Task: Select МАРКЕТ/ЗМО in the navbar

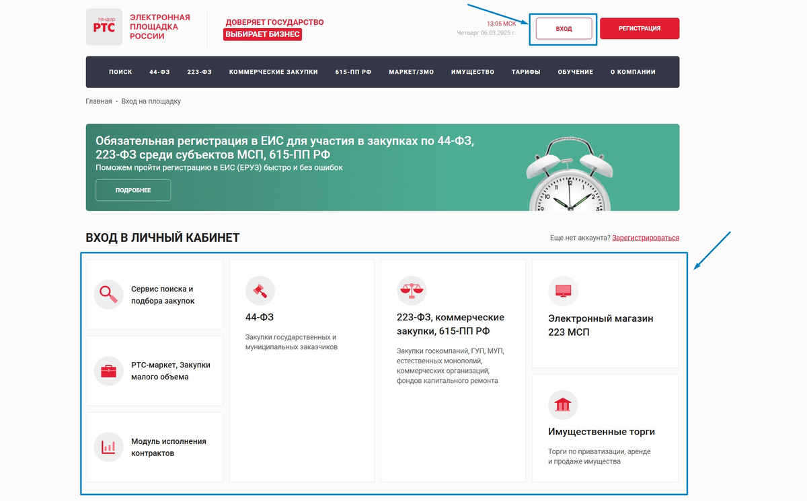Action: pyautogui.click(x=411, y=72)
